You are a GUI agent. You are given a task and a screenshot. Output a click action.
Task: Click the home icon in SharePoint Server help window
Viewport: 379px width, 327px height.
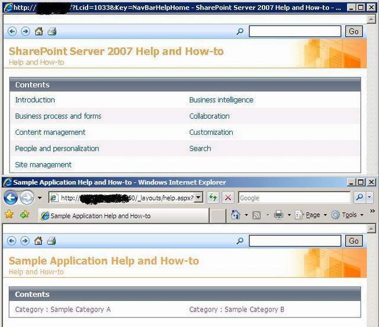(39, 31)
